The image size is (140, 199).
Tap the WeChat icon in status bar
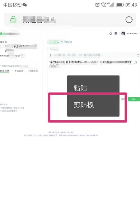(25, 5)
